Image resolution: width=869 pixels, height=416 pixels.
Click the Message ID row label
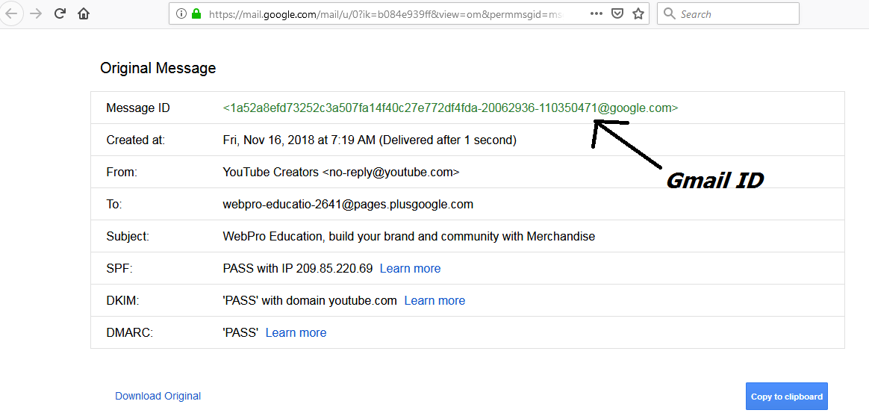click(x=138, y=108)
